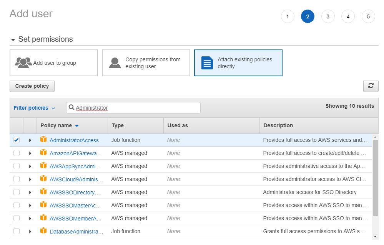
Task: Click the AWSSSODirectory policy box icon
Action: (43, 191)
